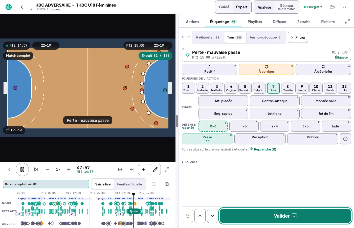Image resolution: width=354 pixels, height=228 pixels.
Task: Skip to the next clip
Action: 36,169
